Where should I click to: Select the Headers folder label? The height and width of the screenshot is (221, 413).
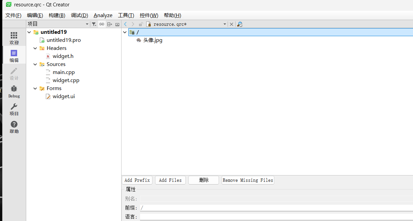pyautogui.click(x=56, y=48)
